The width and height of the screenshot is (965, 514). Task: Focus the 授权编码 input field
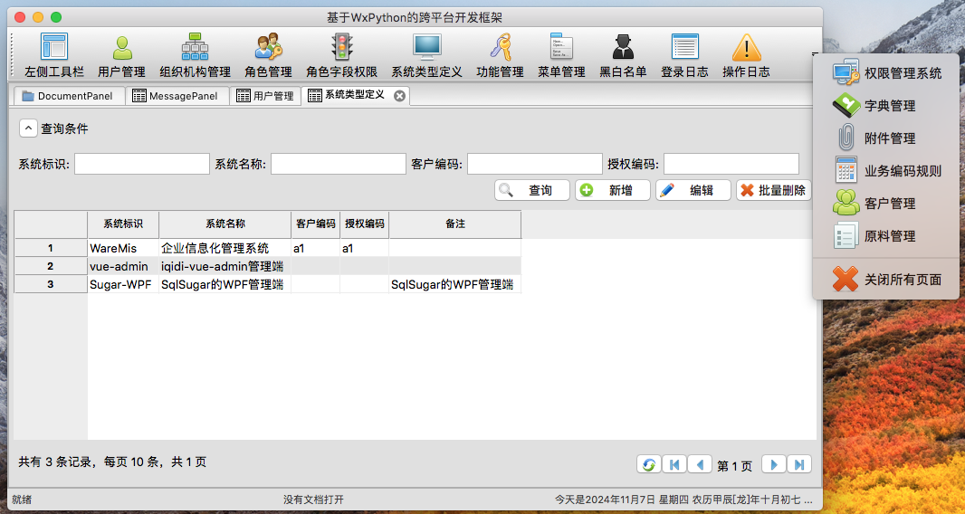pyautogui.click(x=731, y=165)
